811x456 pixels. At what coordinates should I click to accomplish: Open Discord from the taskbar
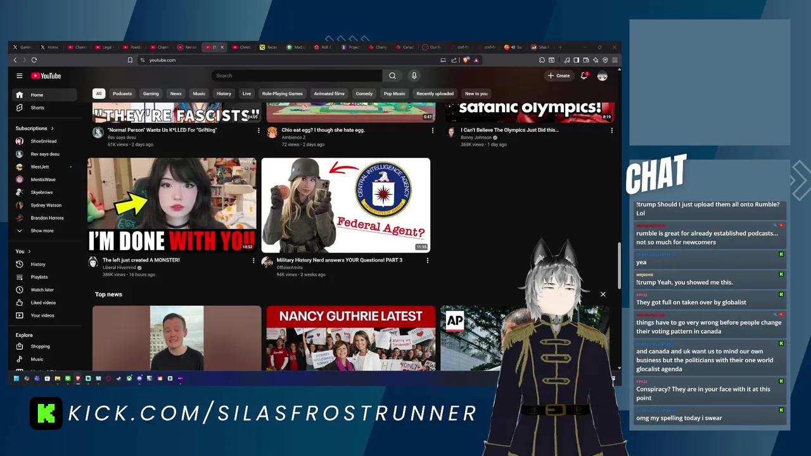click(x=139, y=379)
